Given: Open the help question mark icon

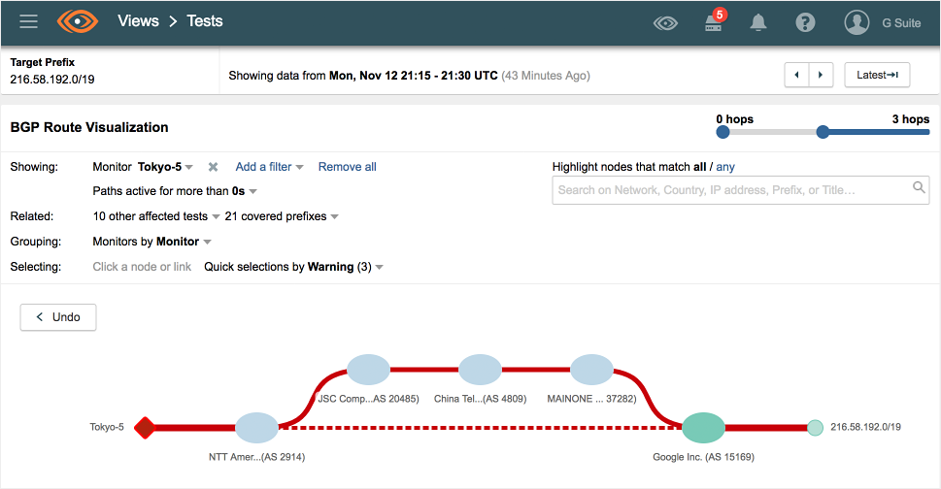Looking at the screenshot, I should (x=805, y=22).
